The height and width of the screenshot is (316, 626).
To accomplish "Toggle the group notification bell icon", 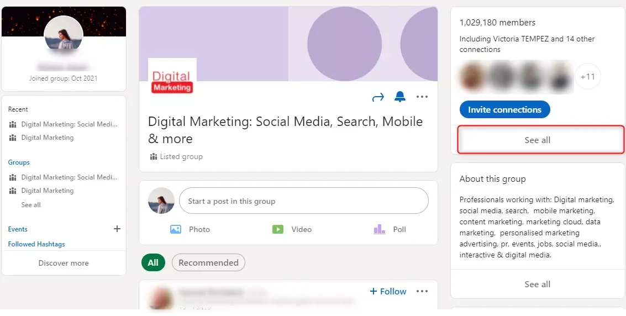I will tap(399, 97).
